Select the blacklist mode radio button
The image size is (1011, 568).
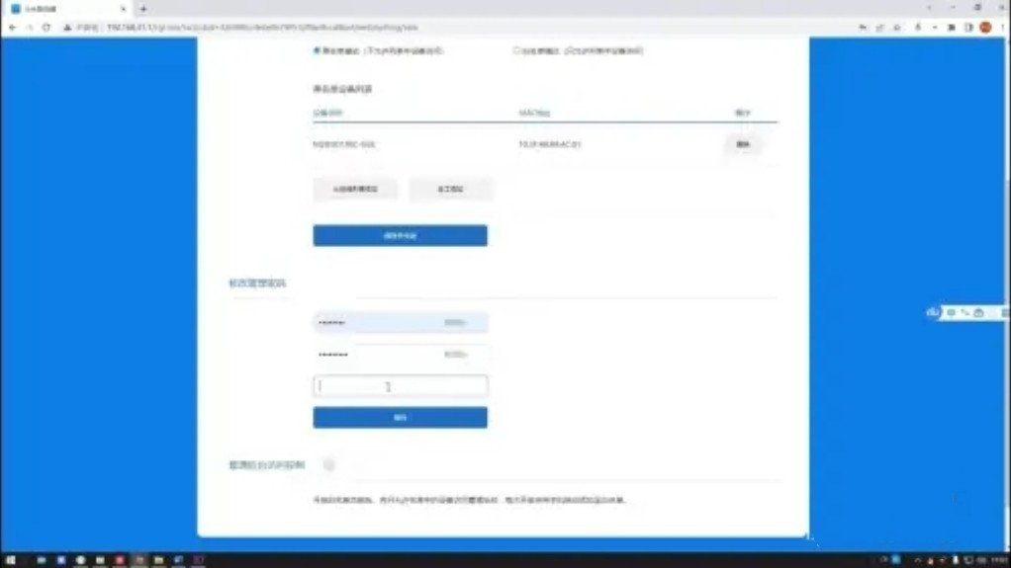(317, 50)
